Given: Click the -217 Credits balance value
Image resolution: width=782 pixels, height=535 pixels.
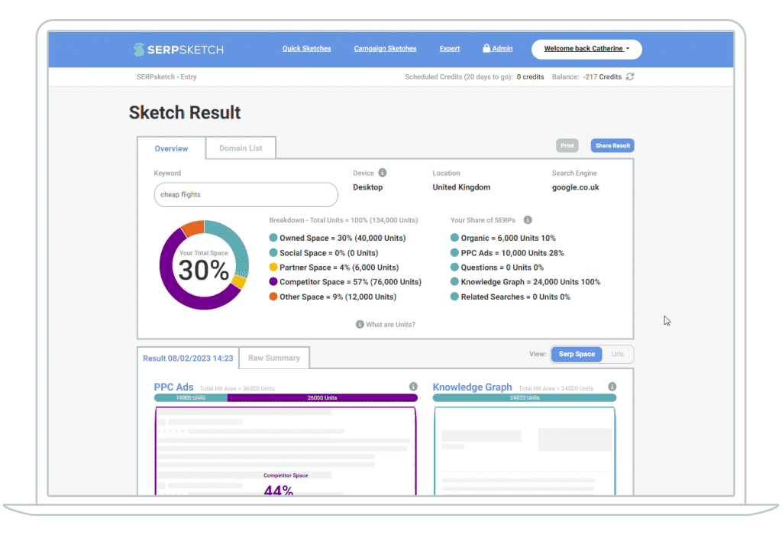Looking at the screenshot, I should click(x=602, y=77).
